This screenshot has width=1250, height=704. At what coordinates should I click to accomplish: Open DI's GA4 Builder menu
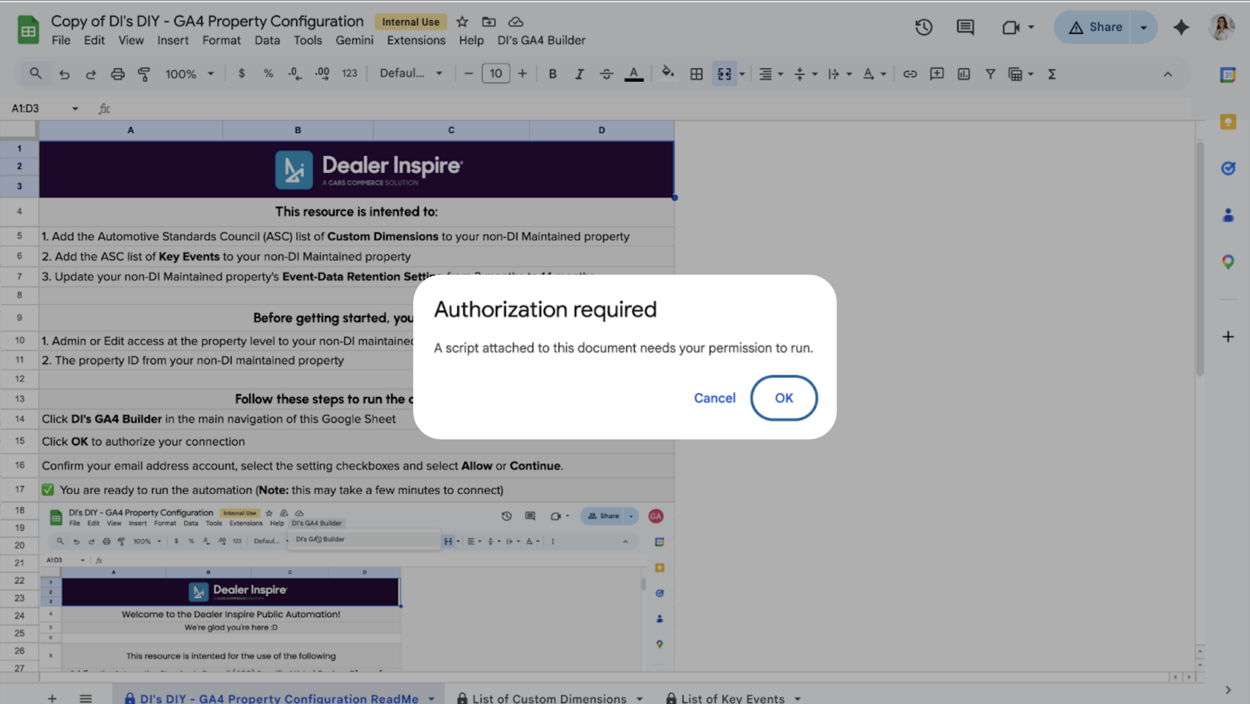coord(541,40)
